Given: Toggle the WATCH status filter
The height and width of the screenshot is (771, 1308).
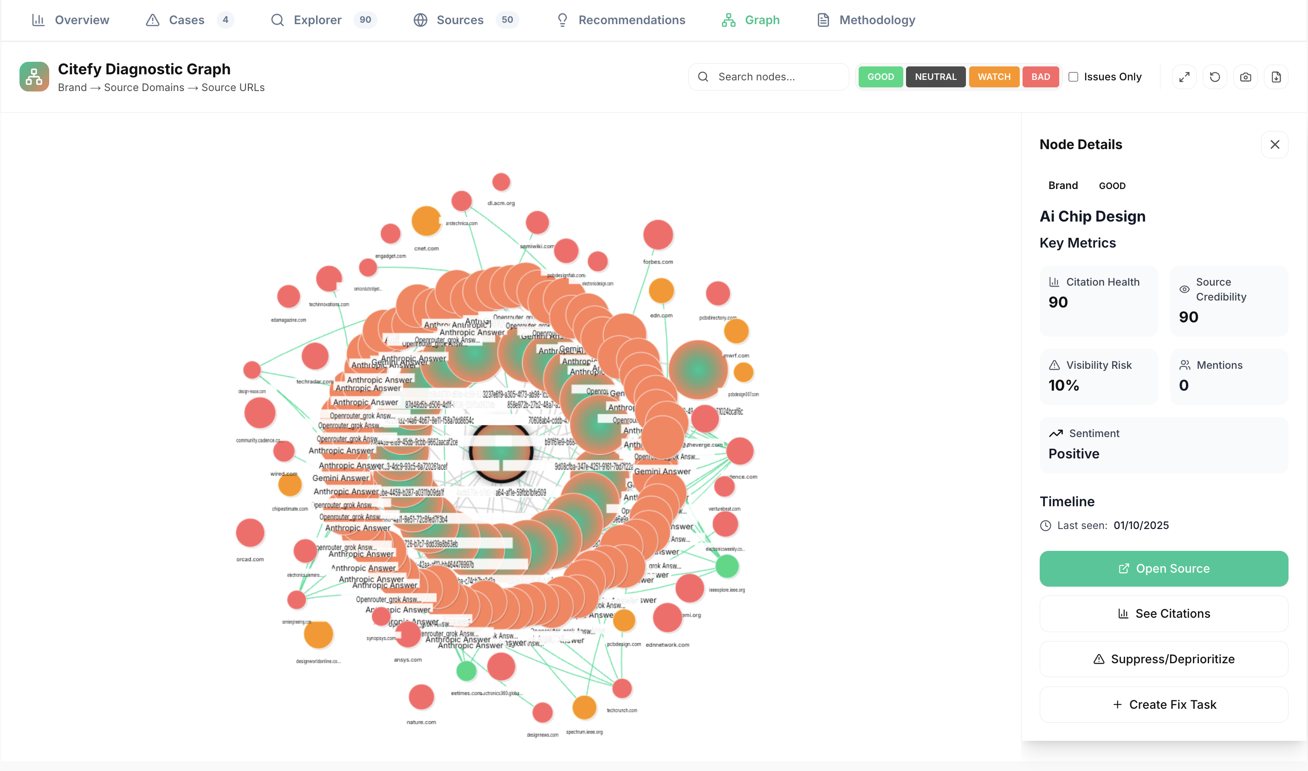Looking at the screenshot, I should point(993,77).
